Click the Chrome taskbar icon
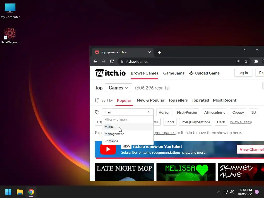The height and width of the screenshot is (198, 264). pos(31,192)
